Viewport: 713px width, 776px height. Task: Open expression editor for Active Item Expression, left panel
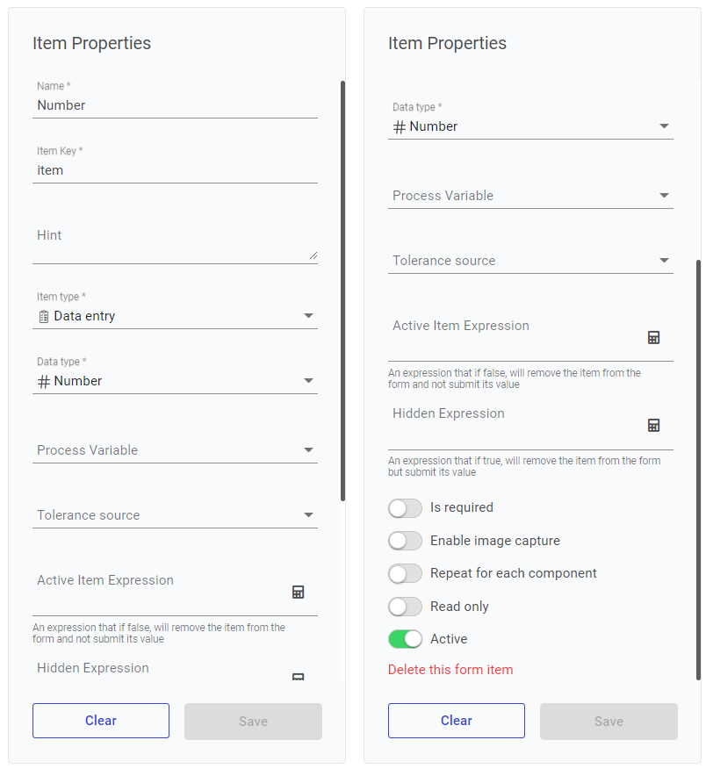(x=298, y=593)
